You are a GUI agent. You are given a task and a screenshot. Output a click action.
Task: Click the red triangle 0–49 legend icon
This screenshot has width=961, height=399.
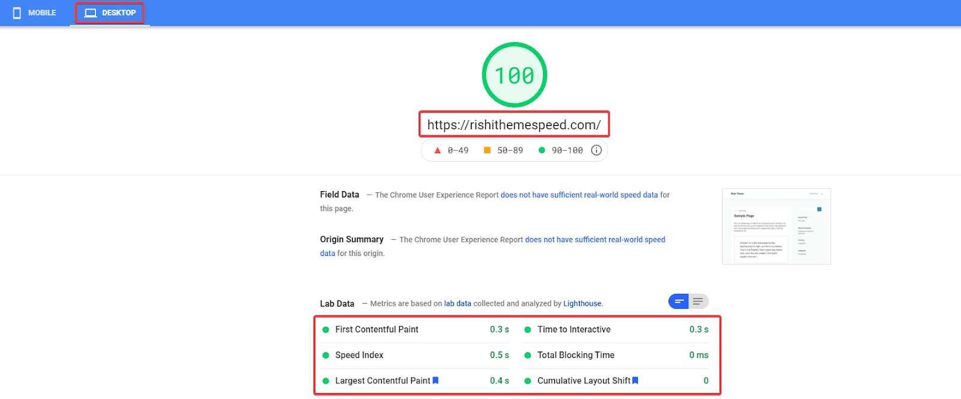pos(438,150)
